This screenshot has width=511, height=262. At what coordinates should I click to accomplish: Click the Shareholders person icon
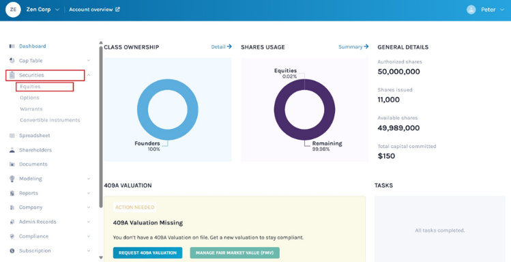pyautogui.click(x=12, y=150)
